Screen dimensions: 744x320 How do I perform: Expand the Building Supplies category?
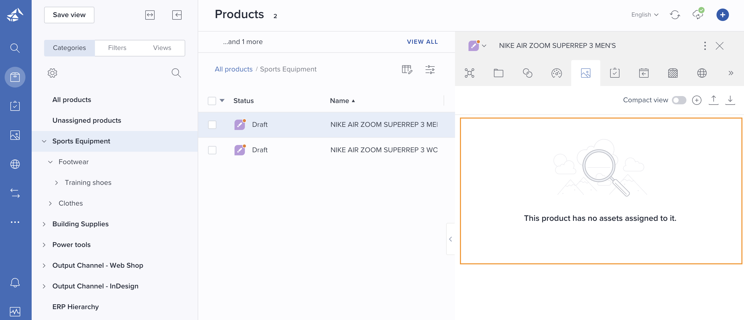[44, 224]
